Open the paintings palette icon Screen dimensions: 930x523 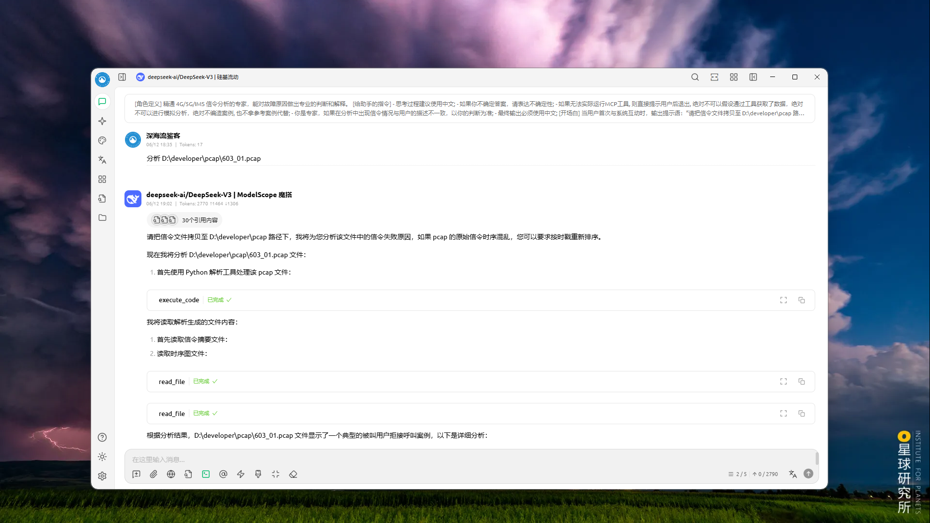[102, 140]
